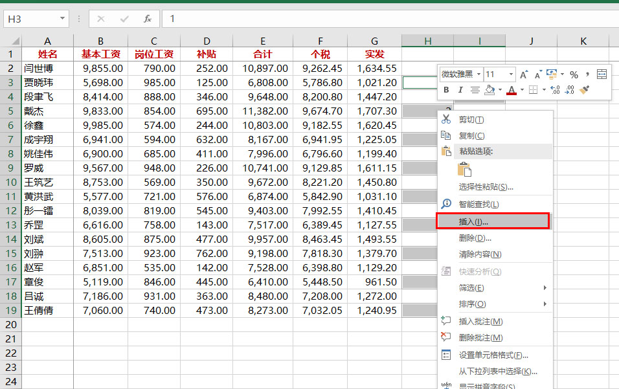Click the name cell 闫世博

coord(47,68)
